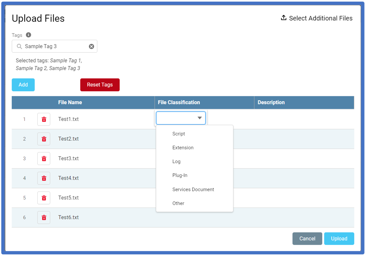Click the trash icon beside Test3.txt
This screenshot has height=256, width=365.
tap(44, 158)
